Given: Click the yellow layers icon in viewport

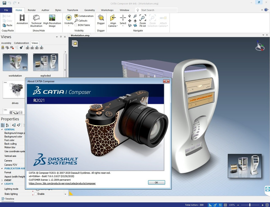Looking at the screenshot, I should 75,43.
